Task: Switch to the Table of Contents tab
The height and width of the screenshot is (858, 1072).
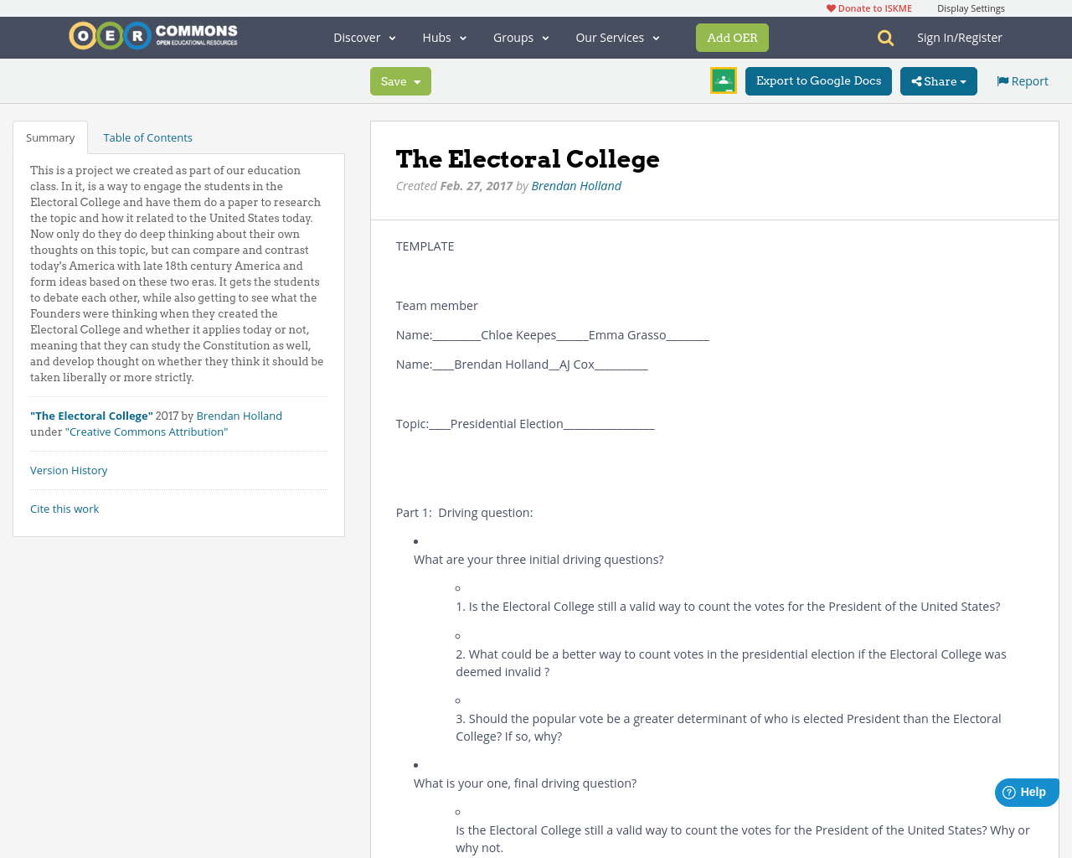Action: pos(147,136)
